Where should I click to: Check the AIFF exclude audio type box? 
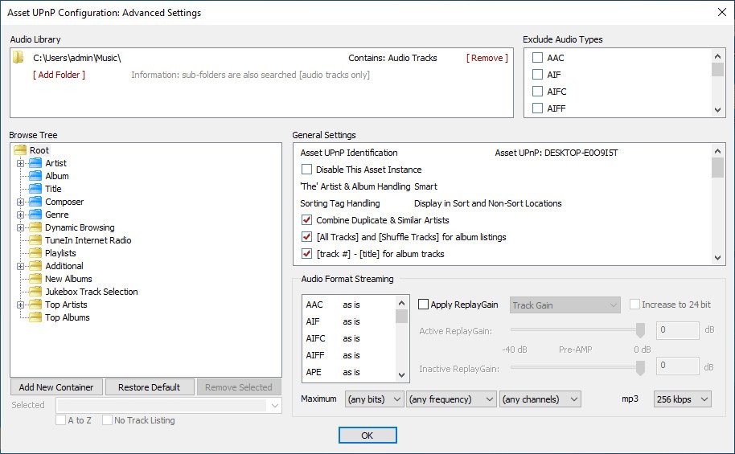click(538, 108)
